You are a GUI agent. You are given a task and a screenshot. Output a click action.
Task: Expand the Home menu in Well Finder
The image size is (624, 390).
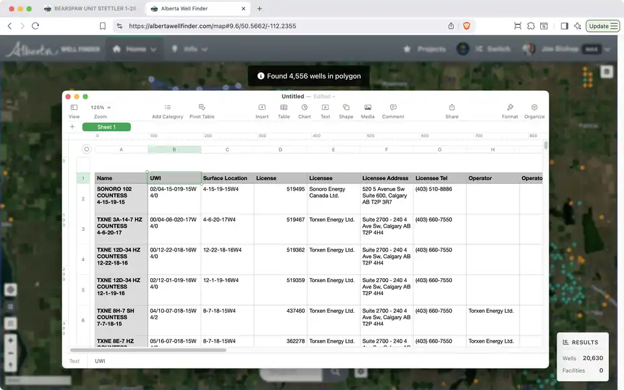click(134, 49)
